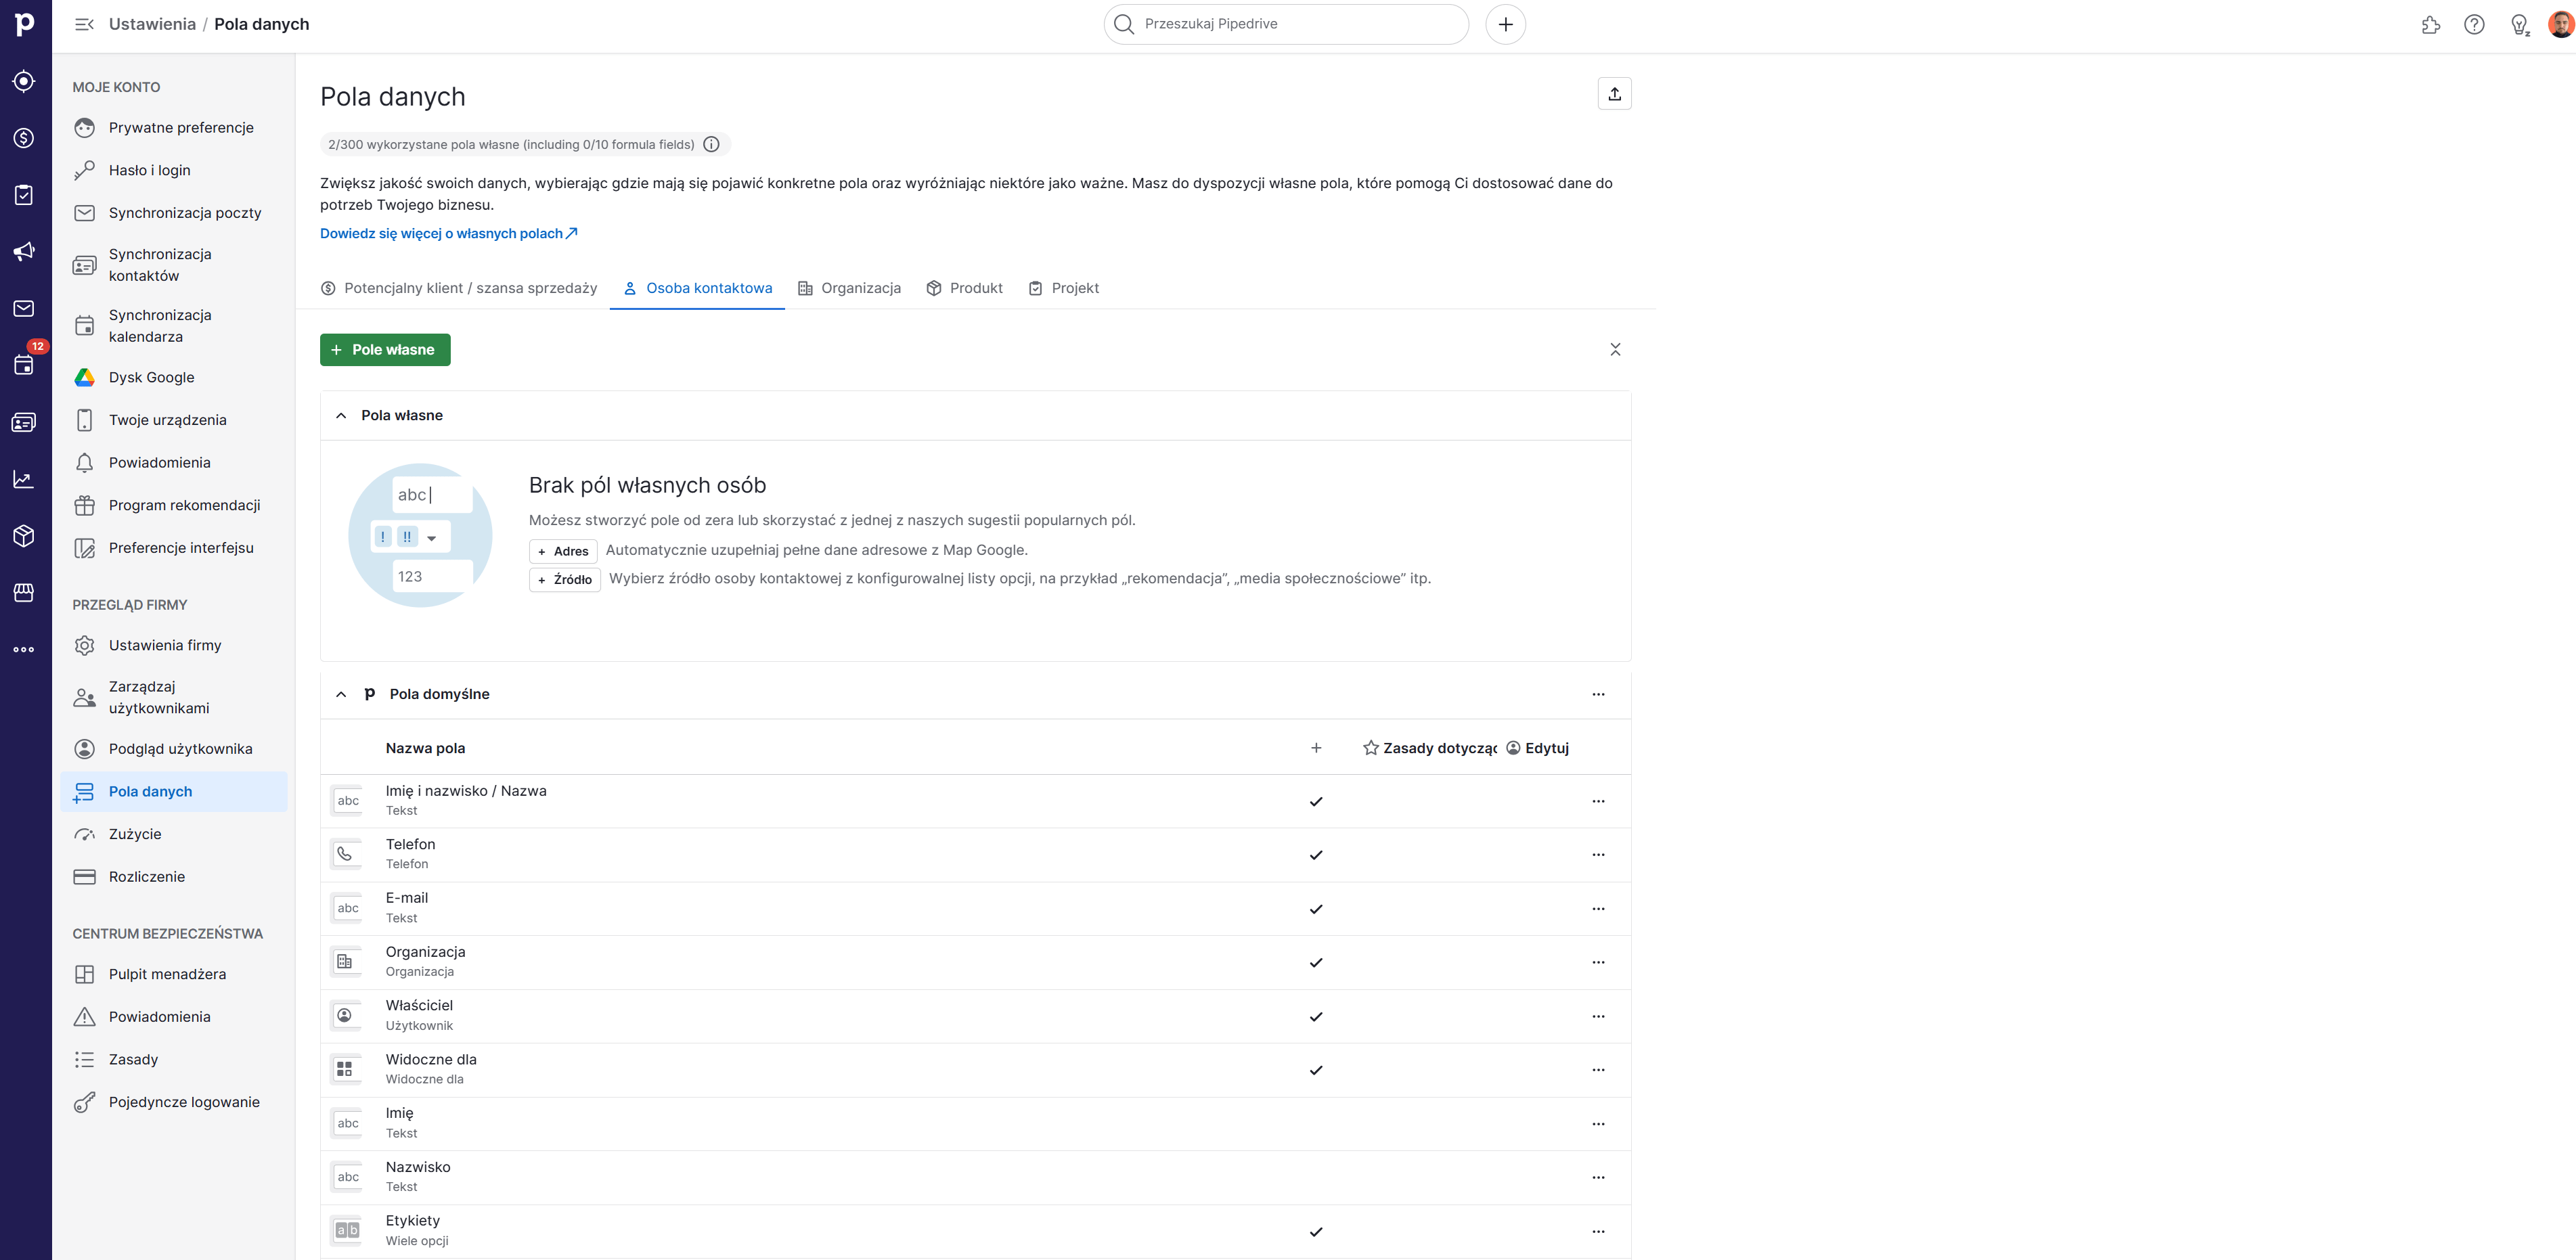The image size is (2576, 1260).
Task: Open Insights chart icon in left rail
Action: click(x=24, y=479)
